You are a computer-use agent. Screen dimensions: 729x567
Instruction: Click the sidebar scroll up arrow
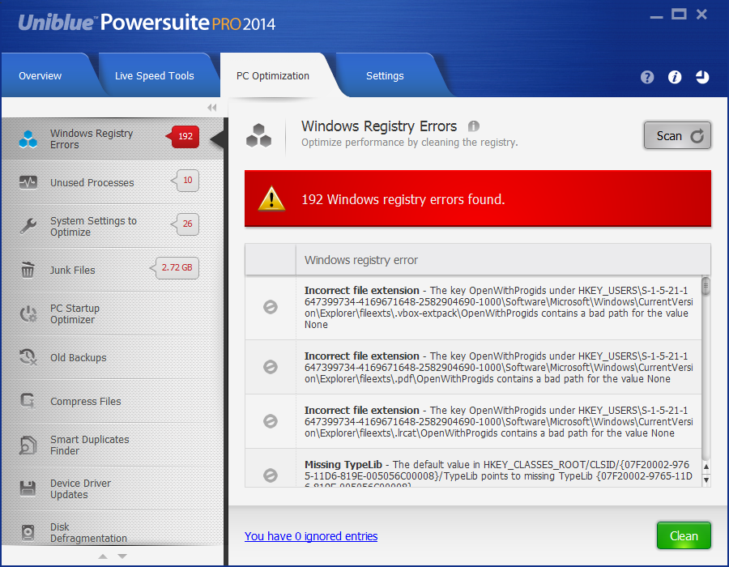(103, 556)
